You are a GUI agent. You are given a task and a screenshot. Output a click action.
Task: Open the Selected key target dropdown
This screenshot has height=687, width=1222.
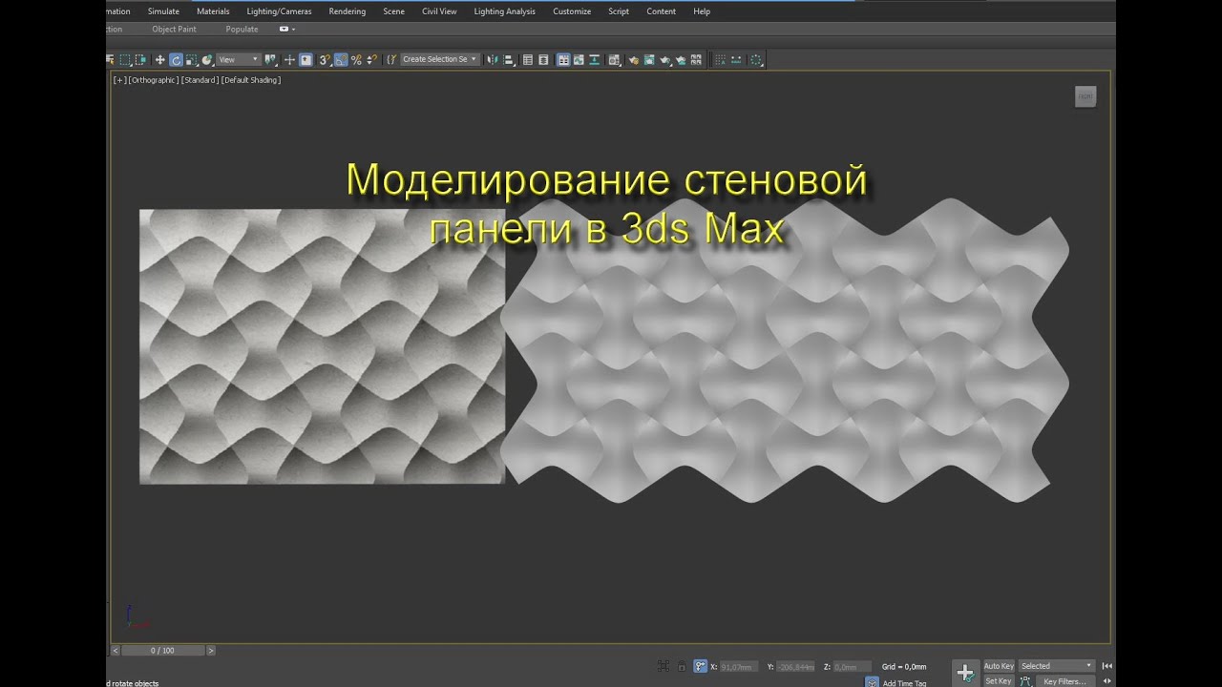click(x=1057, y=666)
